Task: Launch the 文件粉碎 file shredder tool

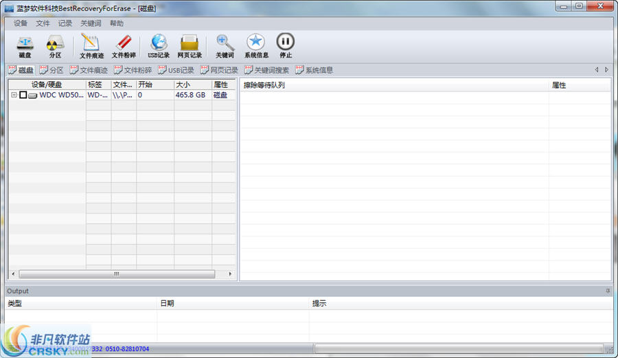Action: (x=124, y=47)
